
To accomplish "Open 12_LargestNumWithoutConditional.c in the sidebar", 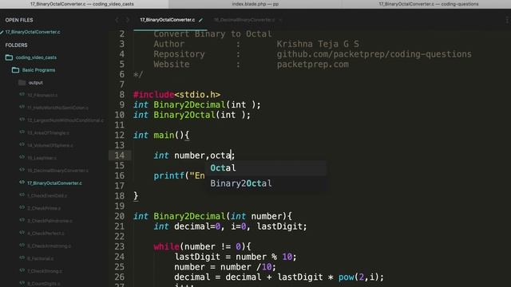I will [65, 120].
